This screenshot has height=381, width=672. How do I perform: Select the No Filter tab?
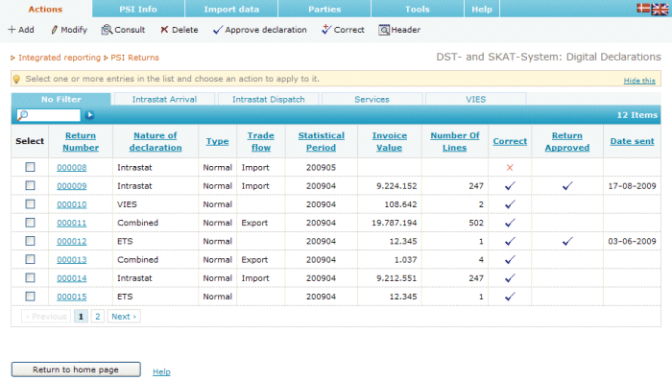[61, 99]
